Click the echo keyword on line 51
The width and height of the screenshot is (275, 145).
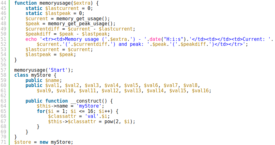point(31,39)
